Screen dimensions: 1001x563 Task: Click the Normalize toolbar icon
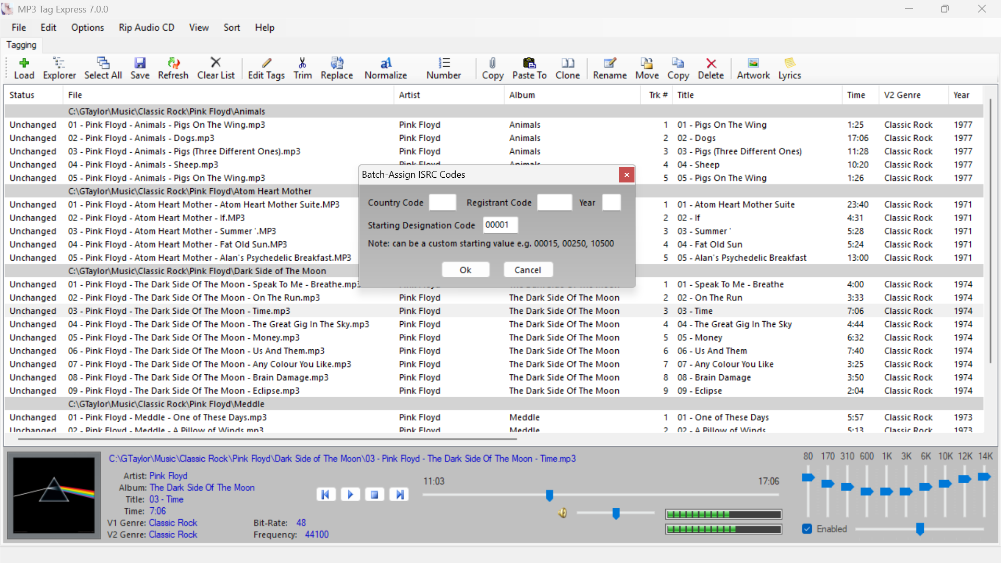click(x=386, y=68)
